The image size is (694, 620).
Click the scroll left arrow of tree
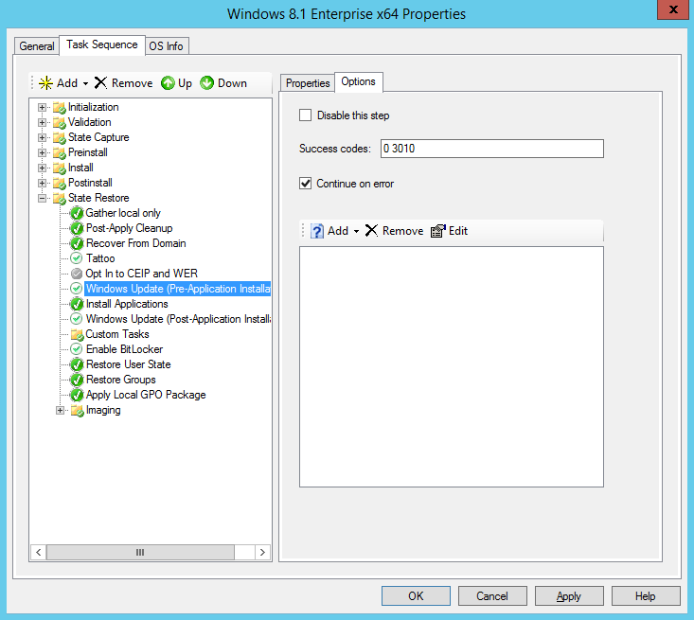pyautogui.click(x=39, y=552)
